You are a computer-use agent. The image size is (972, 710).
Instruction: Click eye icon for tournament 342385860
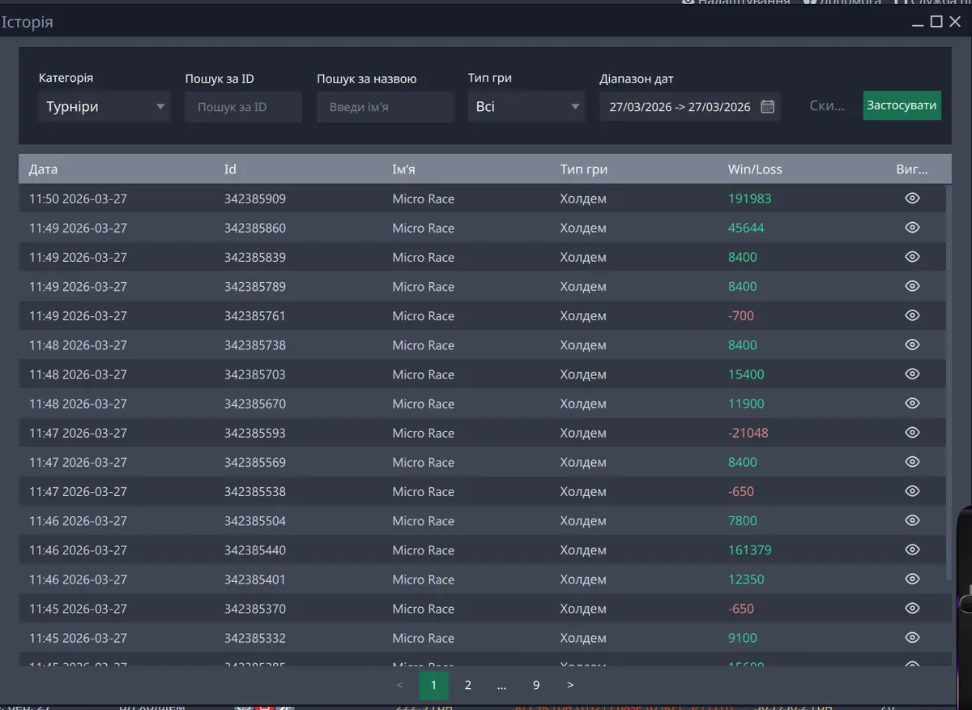point(912,228)
